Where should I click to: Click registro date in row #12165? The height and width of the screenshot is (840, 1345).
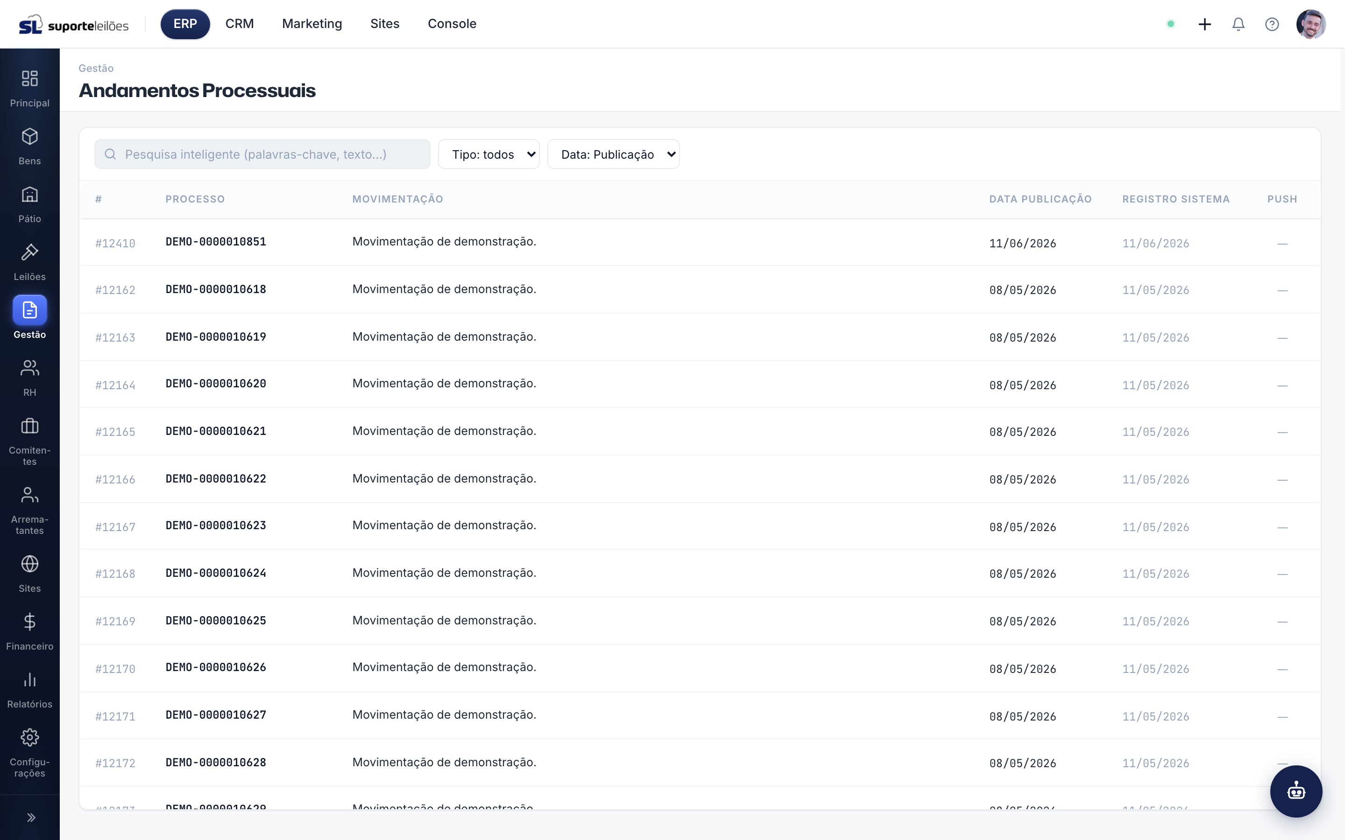click(x=1155, y=432)
